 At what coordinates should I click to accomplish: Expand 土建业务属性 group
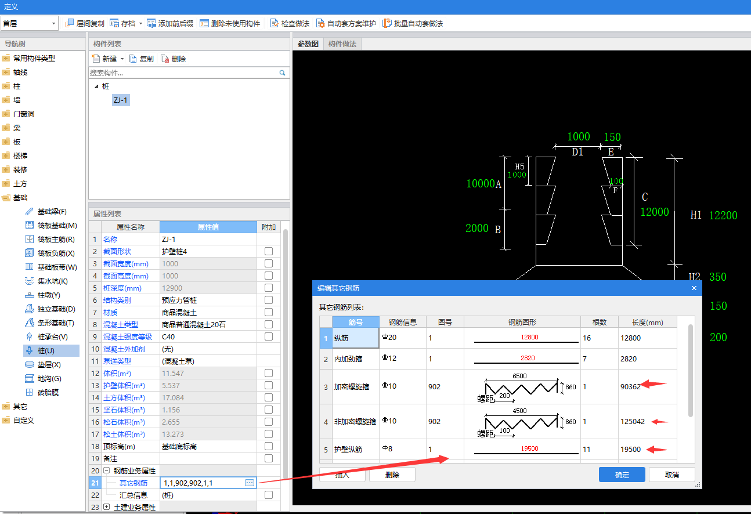click(x=106, y=507)
